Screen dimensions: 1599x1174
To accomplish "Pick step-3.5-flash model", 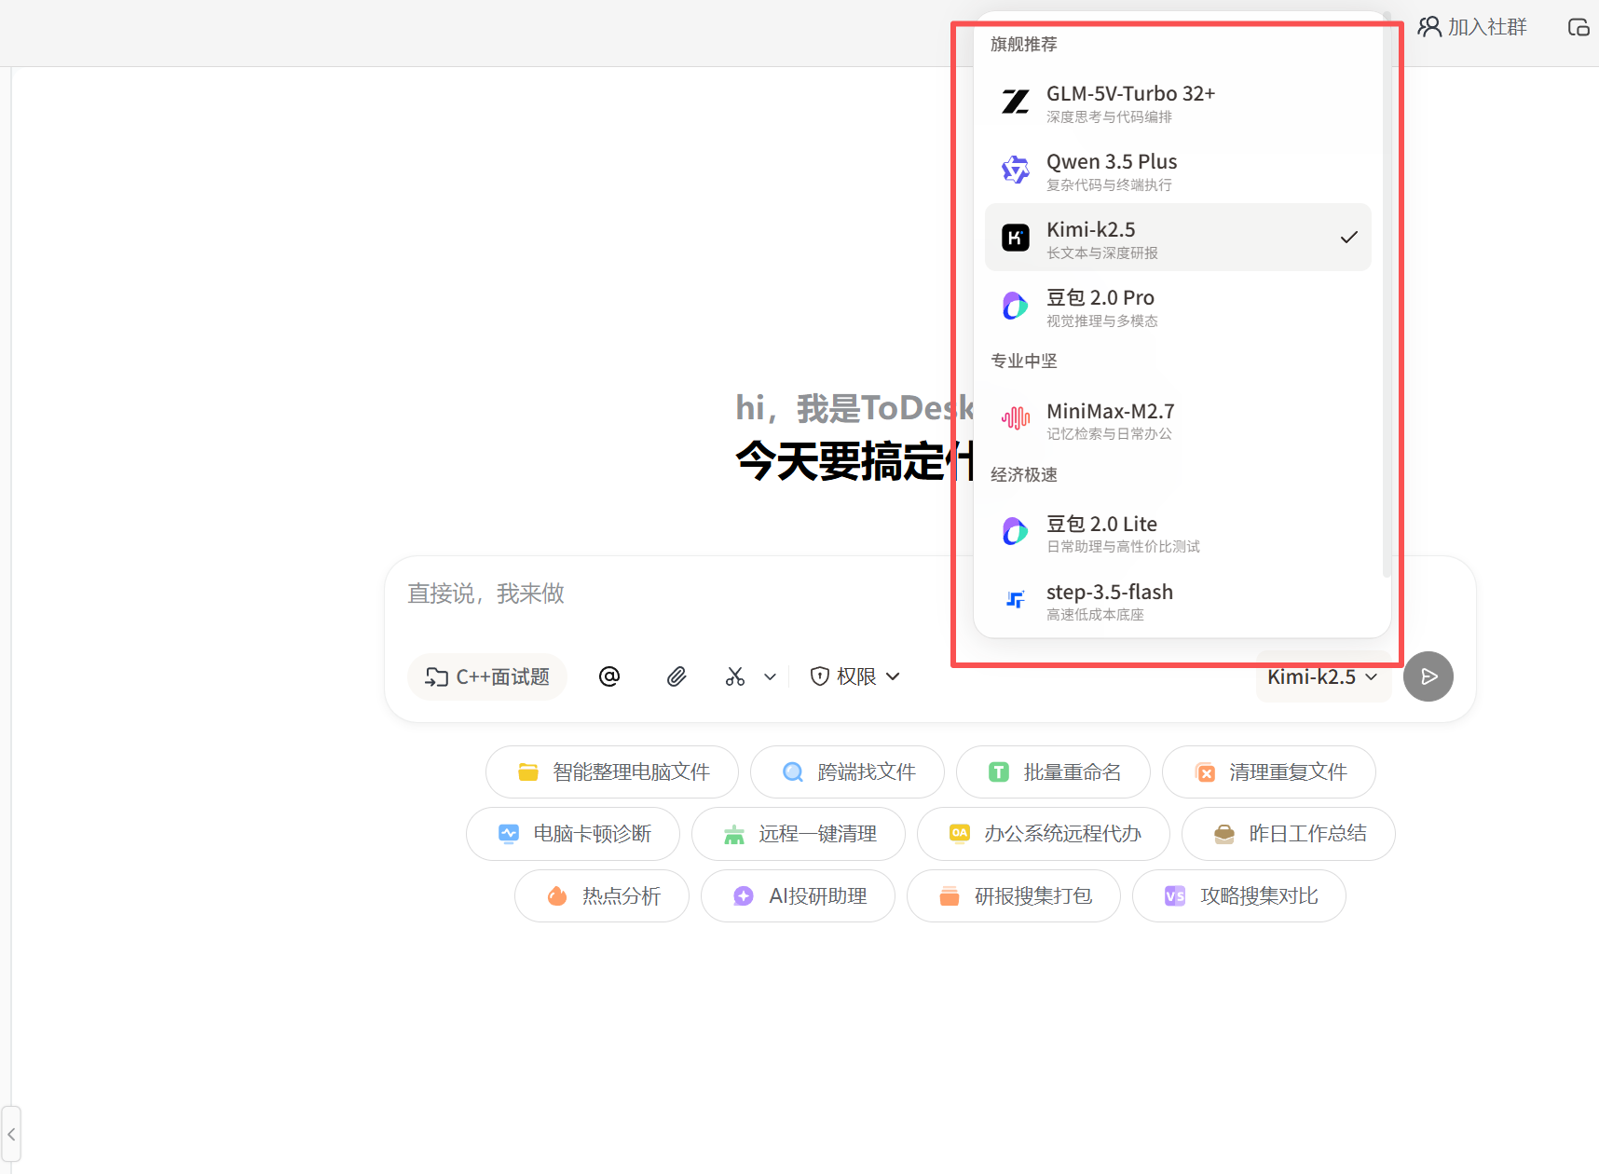I will pyautogui.click(x=1178, y=600).
